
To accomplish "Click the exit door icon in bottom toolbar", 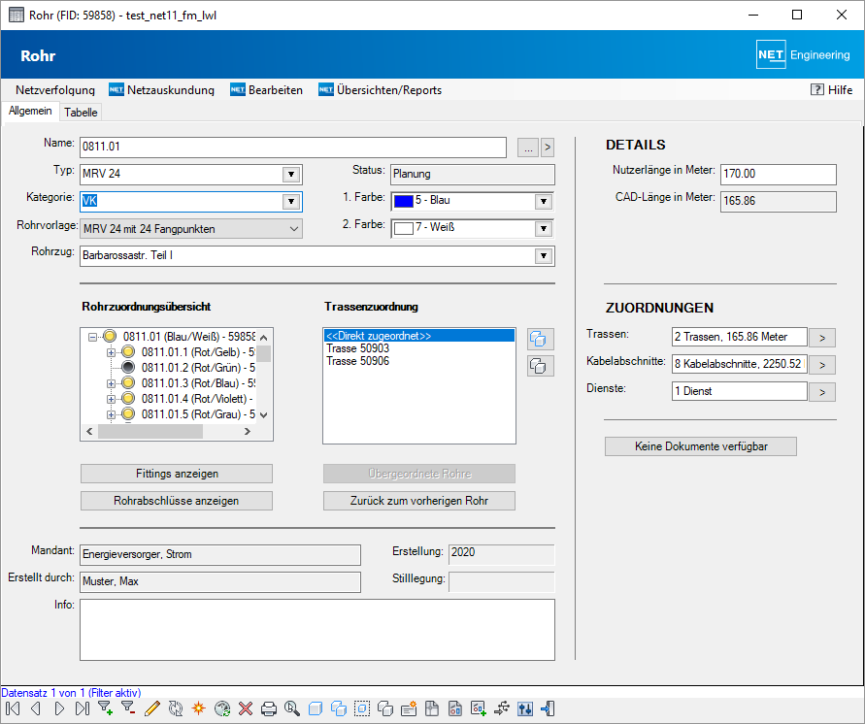I will (x=549, y=709).
